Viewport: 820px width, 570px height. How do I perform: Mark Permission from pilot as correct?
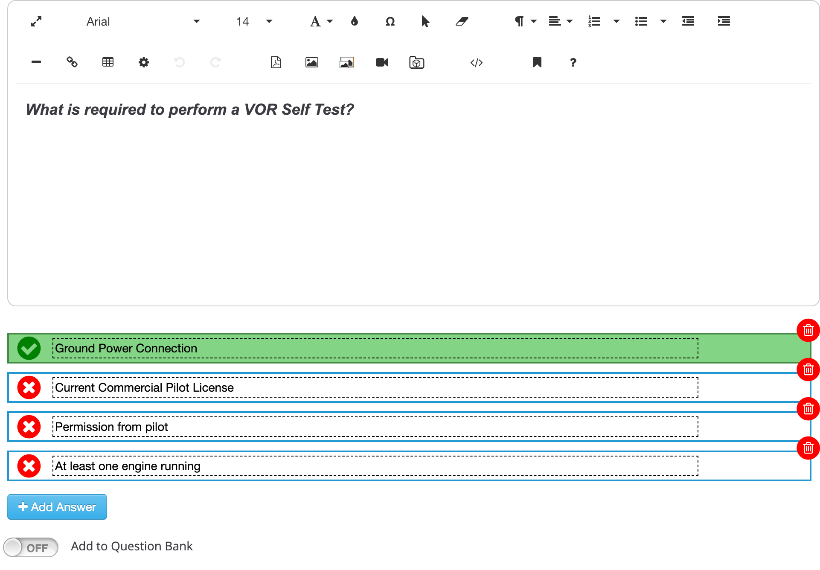click(29, 427)
